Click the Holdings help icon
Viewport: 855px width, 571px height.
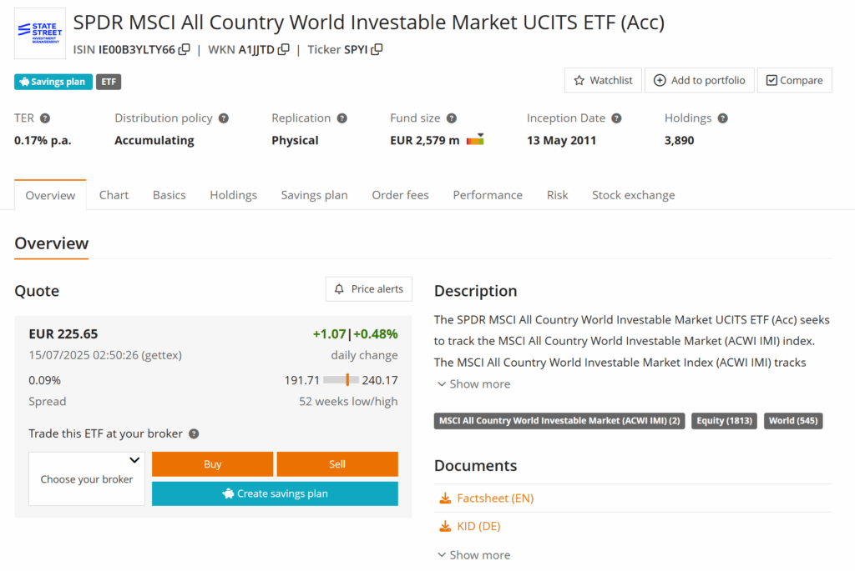point(722,118)
